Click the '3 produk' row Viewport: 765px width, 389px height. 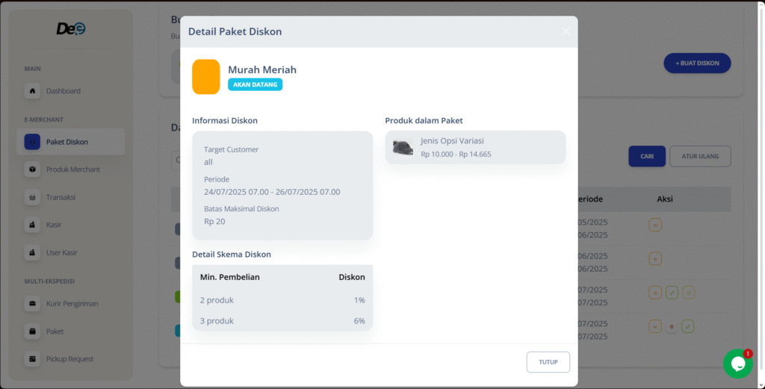(282, 321)
